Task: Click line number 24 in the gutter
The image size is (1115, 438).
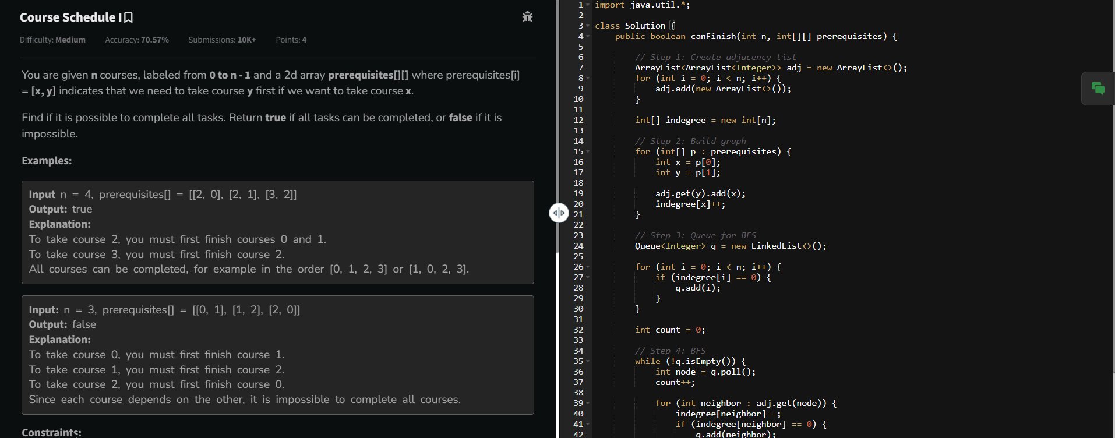Action: pyautogui.click(x=578, y=246)
